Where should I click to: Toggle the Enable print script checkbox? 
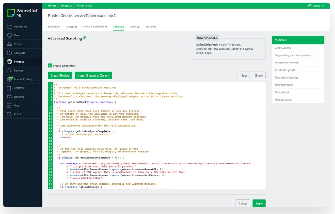point(50,66)
